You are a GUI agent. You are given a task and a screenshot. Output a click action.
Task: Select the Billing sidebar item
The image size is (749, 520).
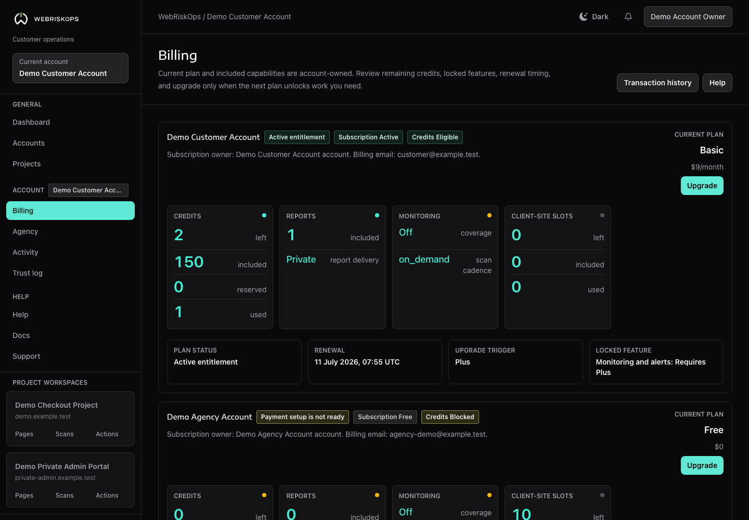coord(70,211)
